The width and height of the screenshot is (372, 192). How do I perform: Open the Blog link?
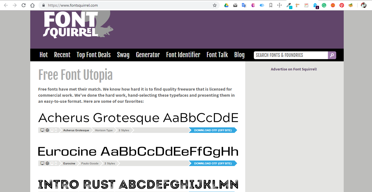click(239, 55)
